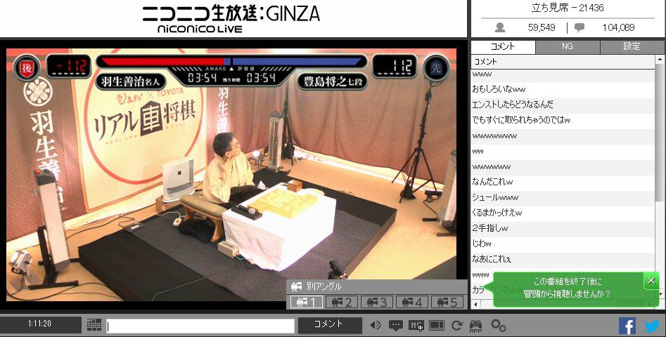Switch to camera angle 2

342,302
